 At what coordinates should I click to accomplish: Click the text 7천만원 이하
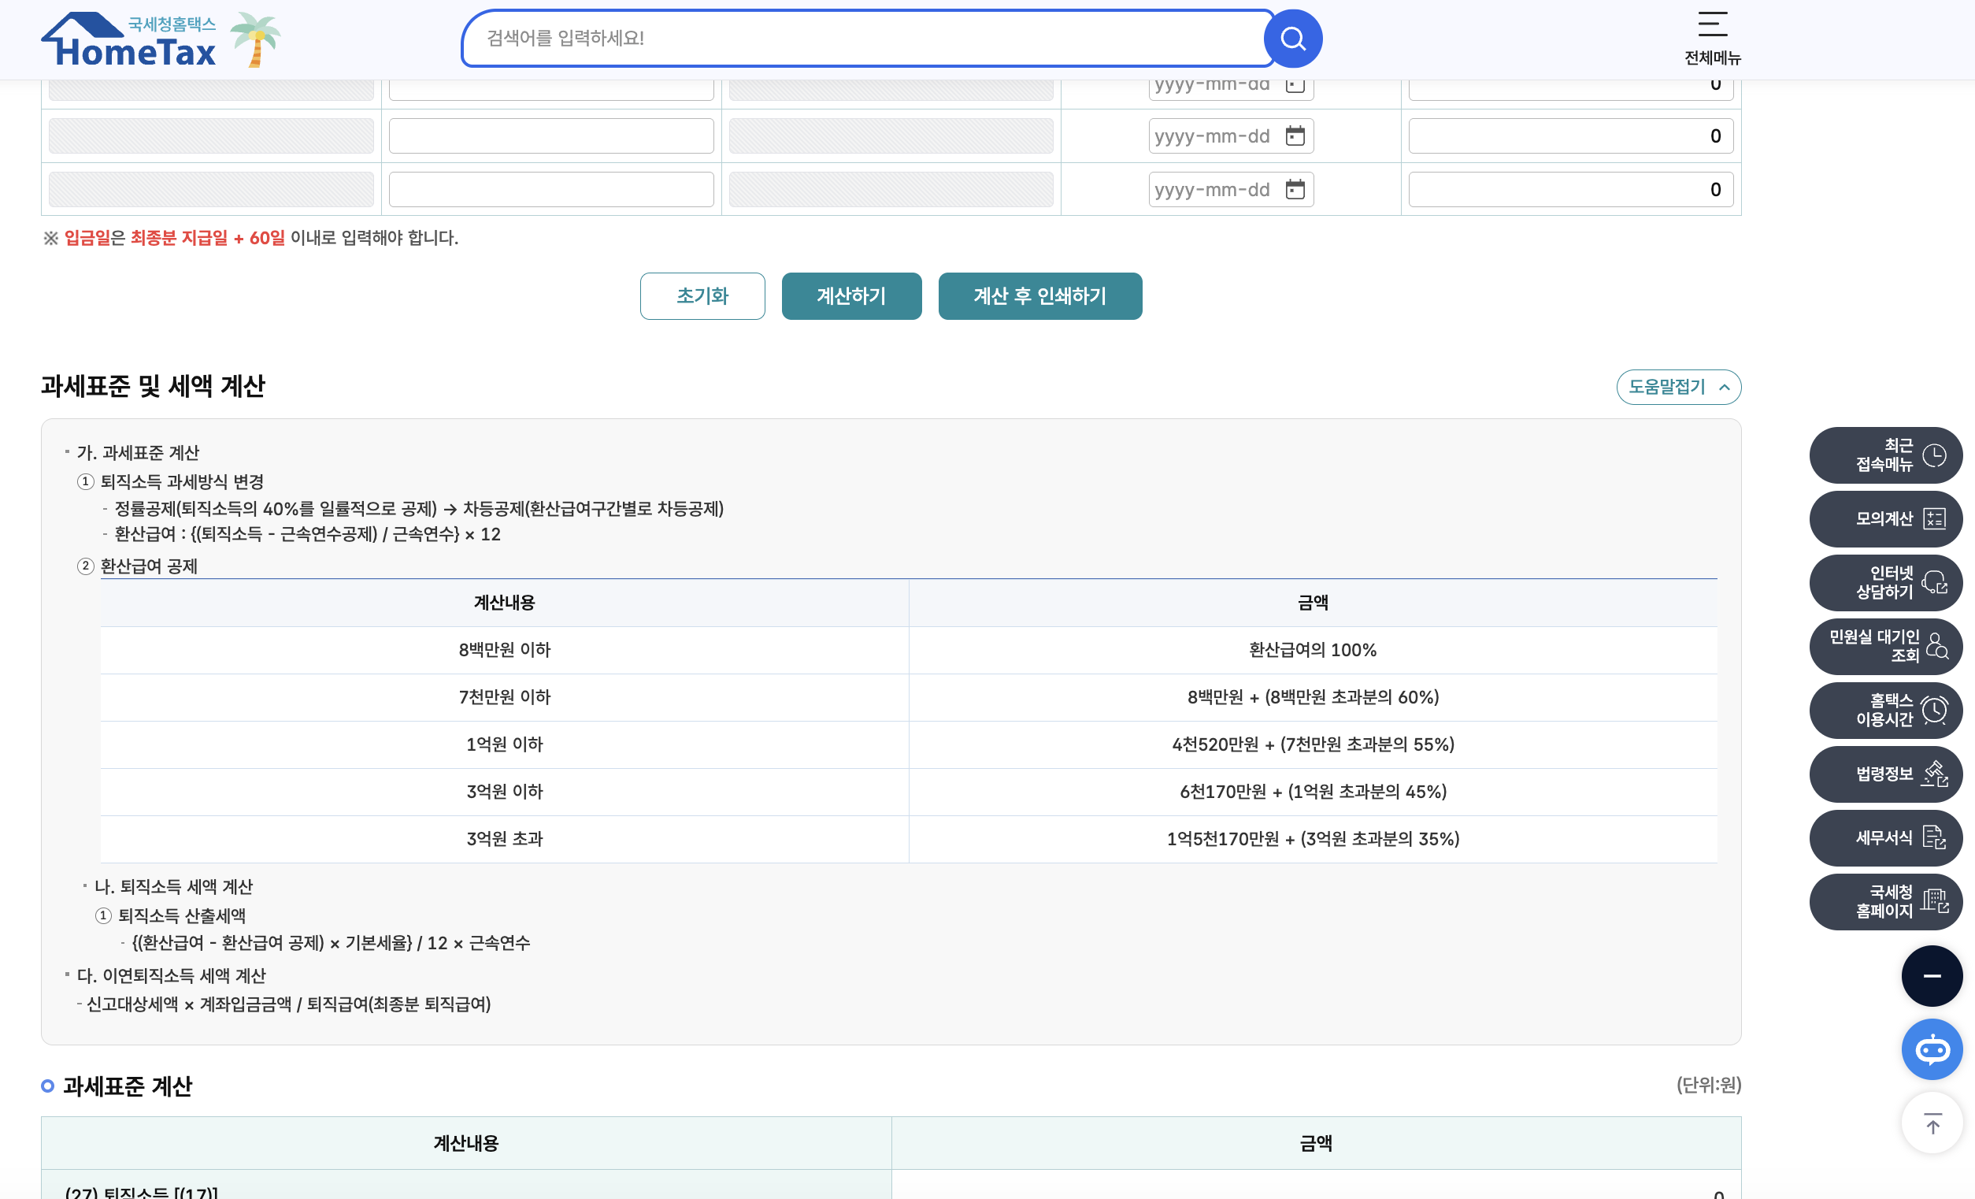coord(504,697)
